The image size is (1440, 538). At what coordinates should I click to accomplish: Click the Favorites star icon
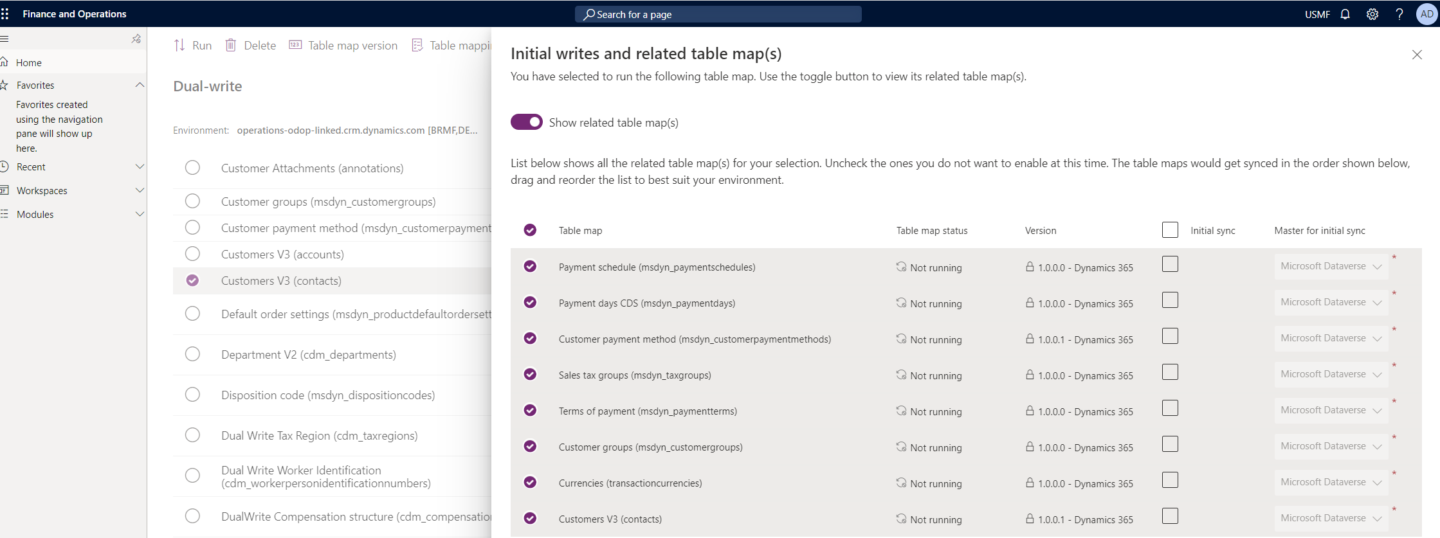tap(4, 85)
